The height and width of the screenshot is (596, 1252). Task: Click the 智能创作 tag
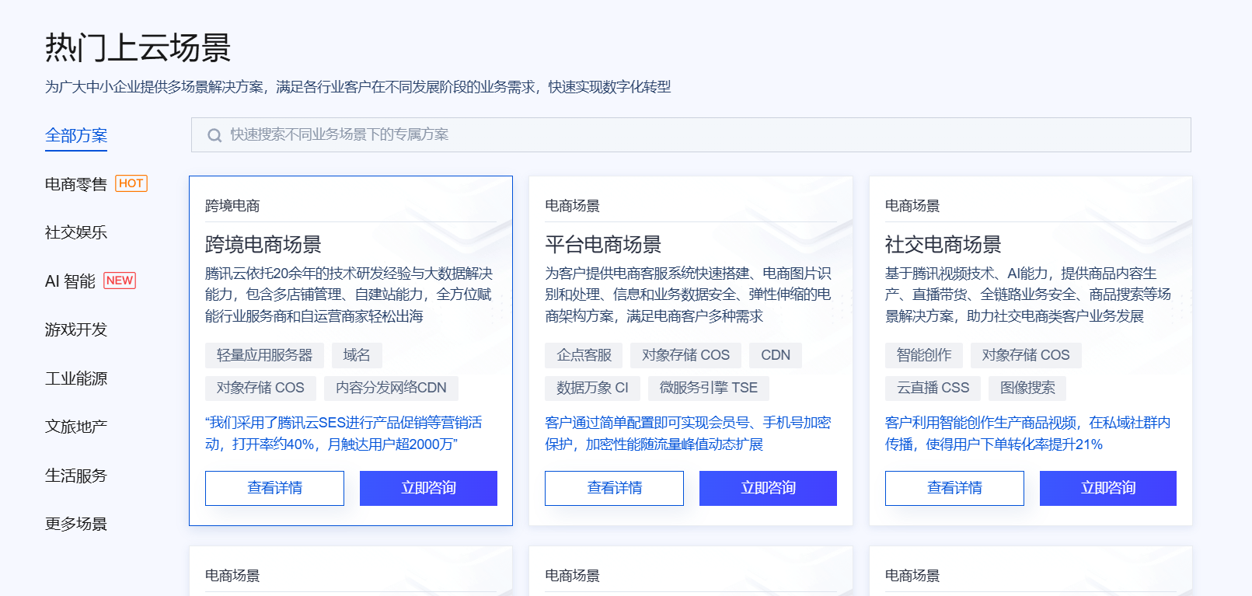[923, 355]
